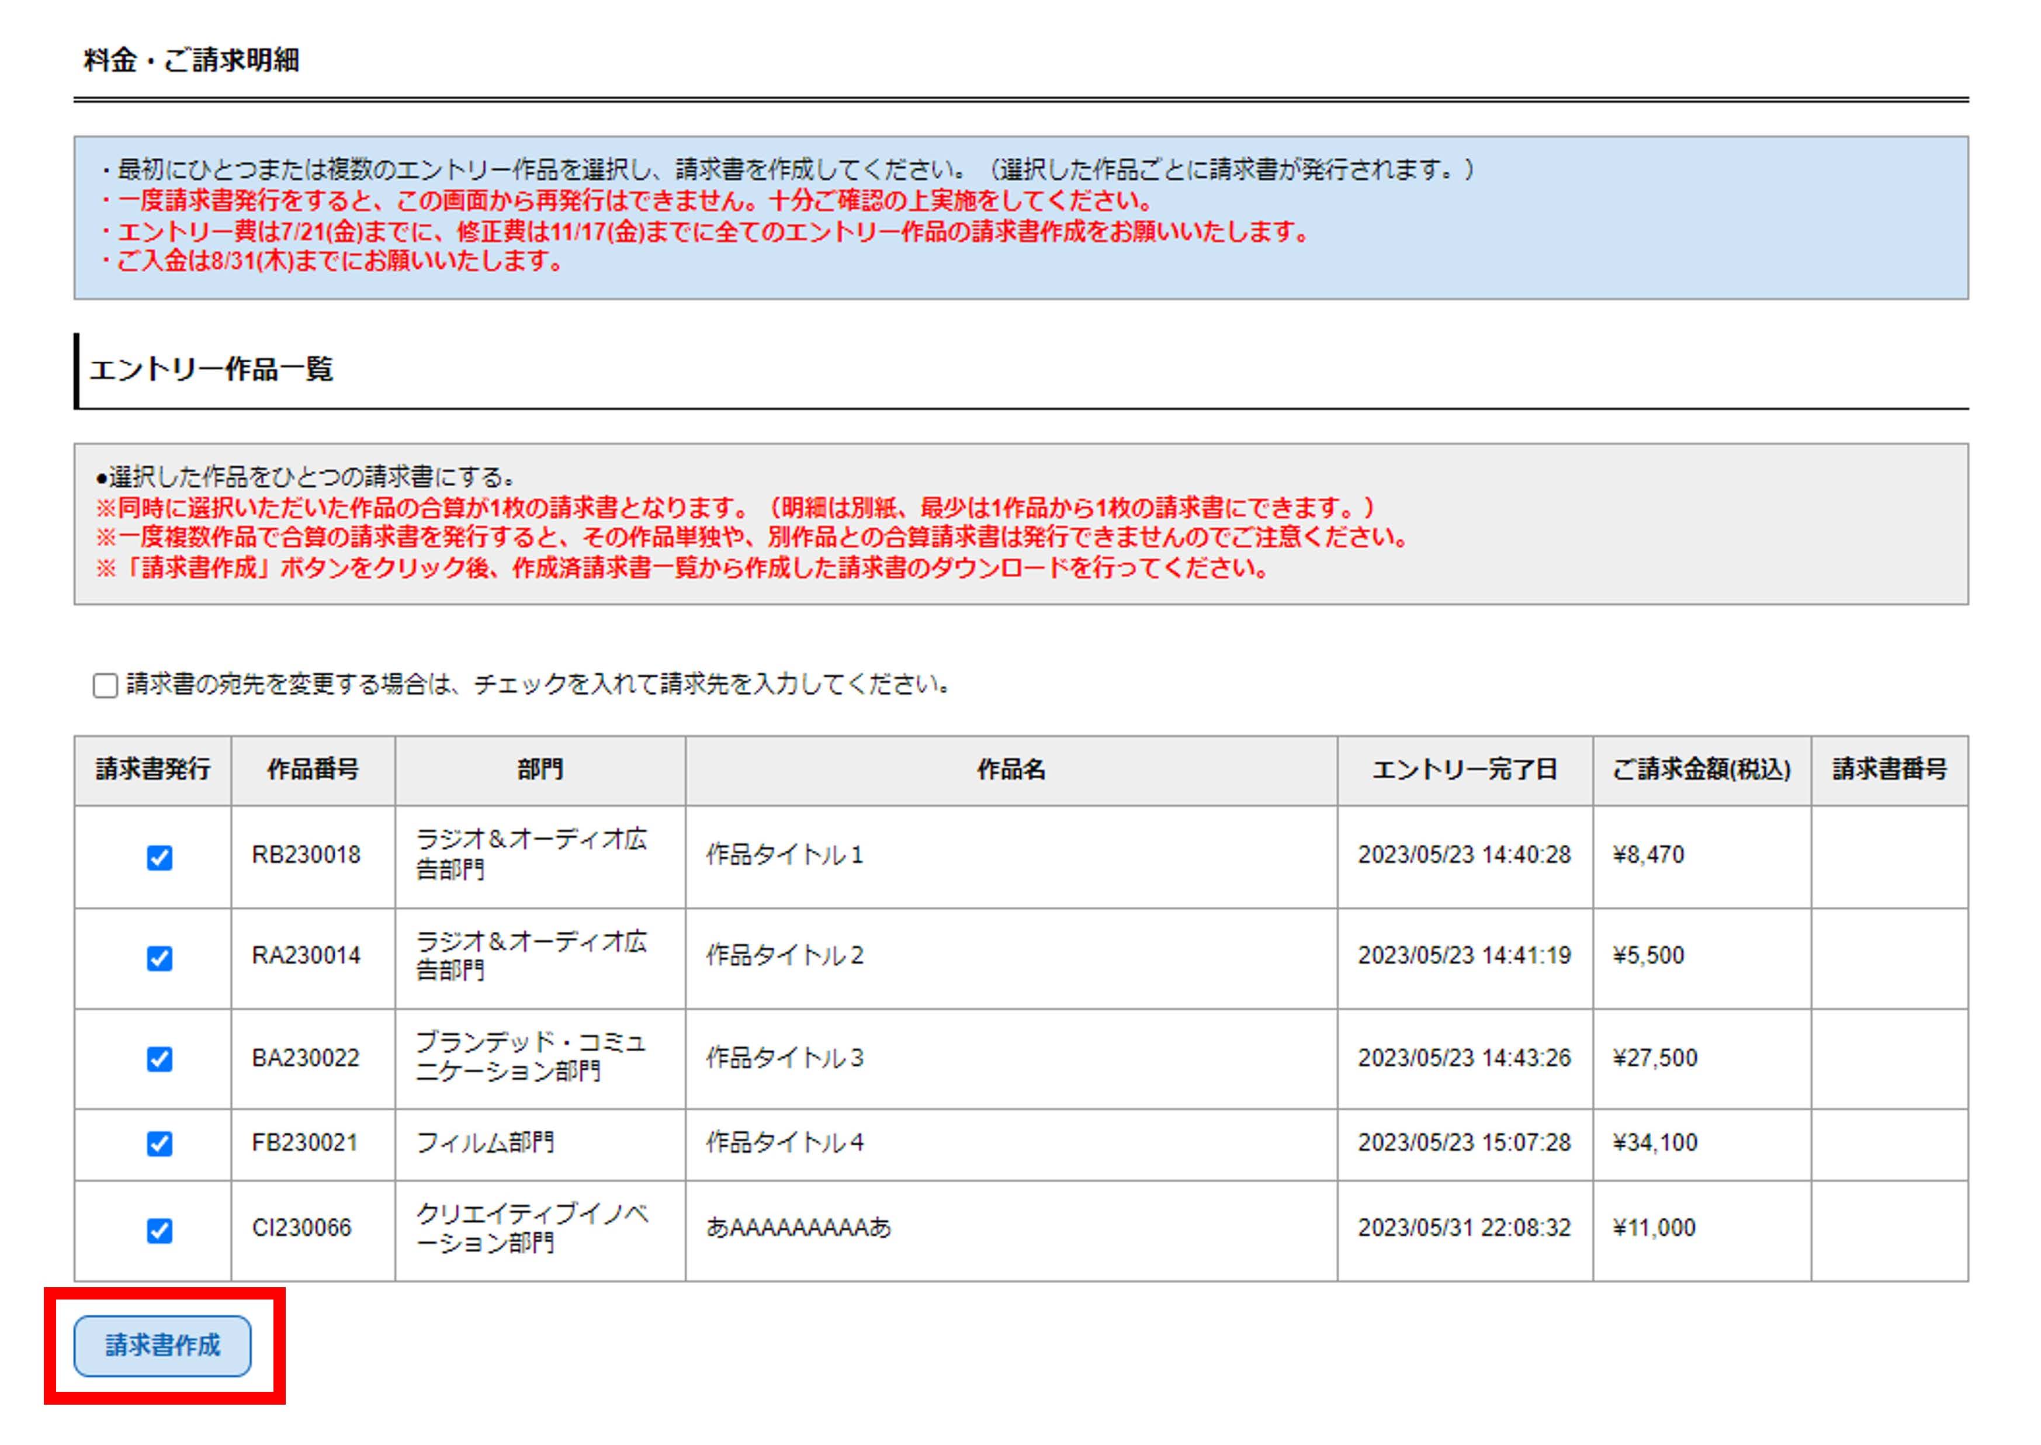The height and width of the screenshot is (1445, 2041).
Task: Click the 請求書発行 column header
Action: 153,769
